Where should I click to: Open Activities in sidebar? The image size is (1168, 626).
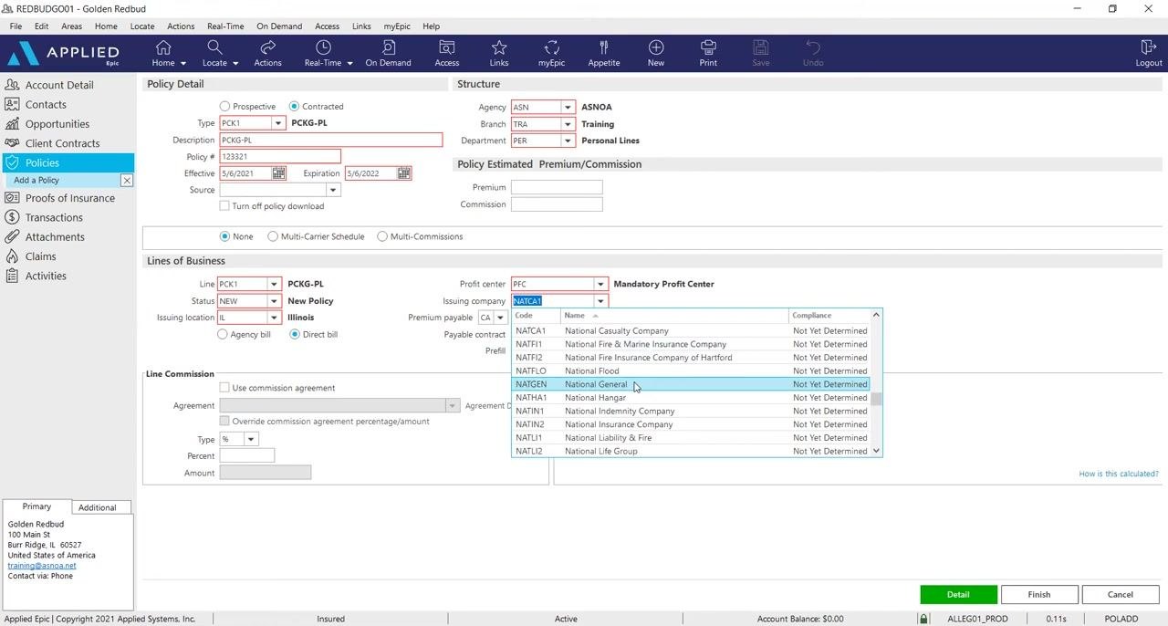tap(46, 276)
